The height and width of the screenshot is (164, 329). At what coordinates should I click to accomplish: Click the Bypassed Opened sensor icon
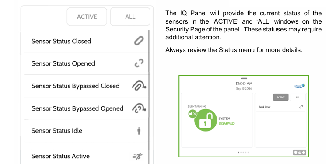pos(139,108)
